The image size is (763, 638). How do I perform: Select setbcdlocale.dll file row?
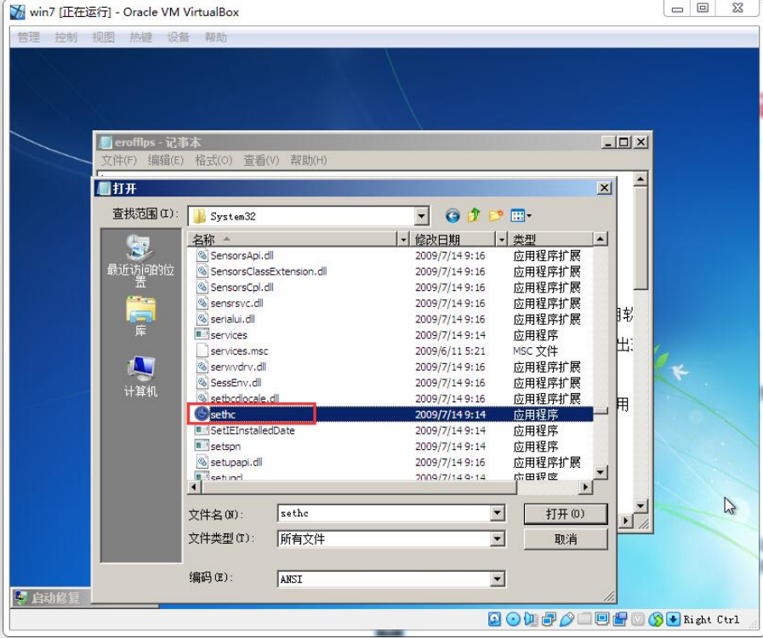(390, 399)
